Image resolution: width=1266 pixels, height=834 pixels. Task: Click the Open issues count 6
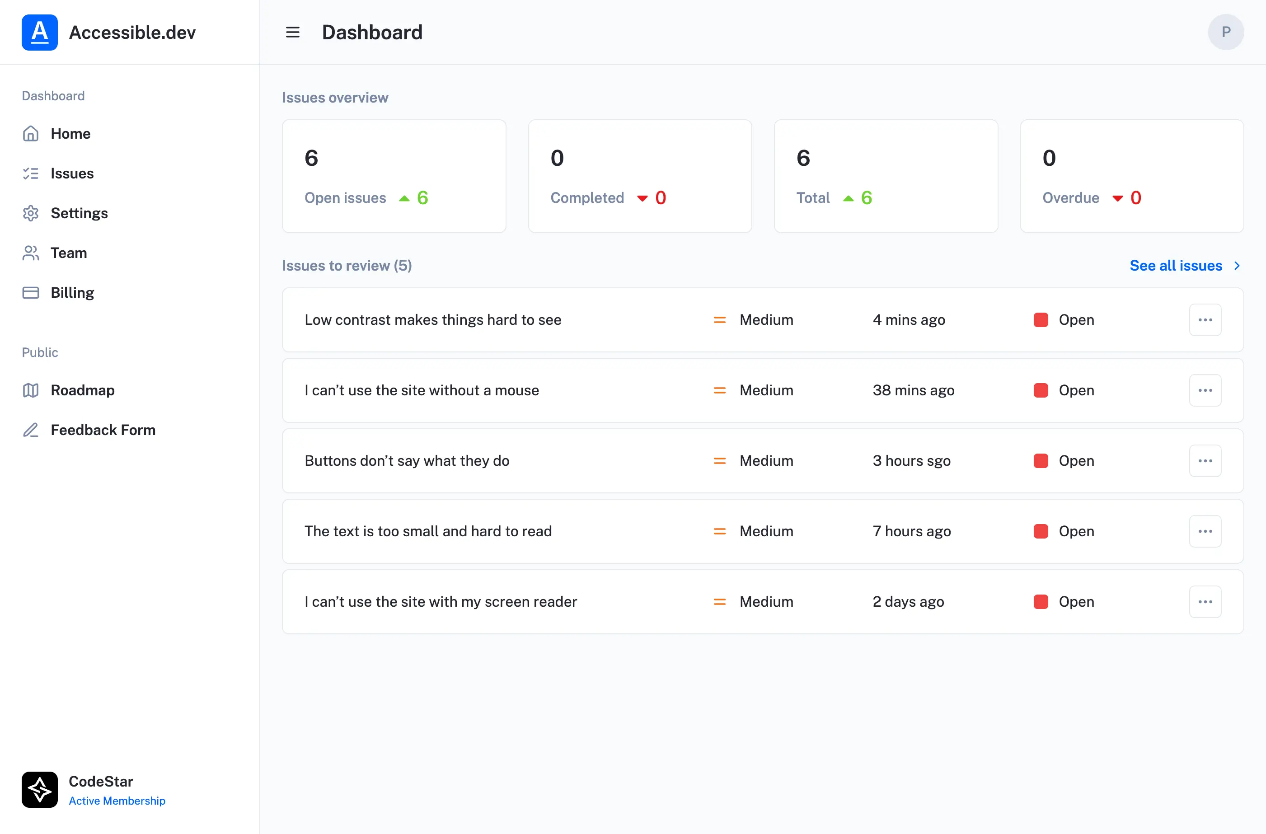tap(311, 158)
